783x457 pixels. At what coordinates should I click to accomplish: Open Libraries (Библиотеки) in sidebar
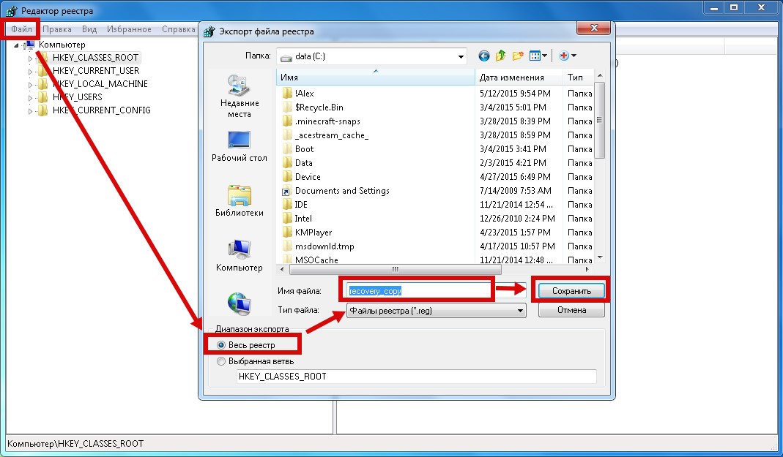[240, 201]
